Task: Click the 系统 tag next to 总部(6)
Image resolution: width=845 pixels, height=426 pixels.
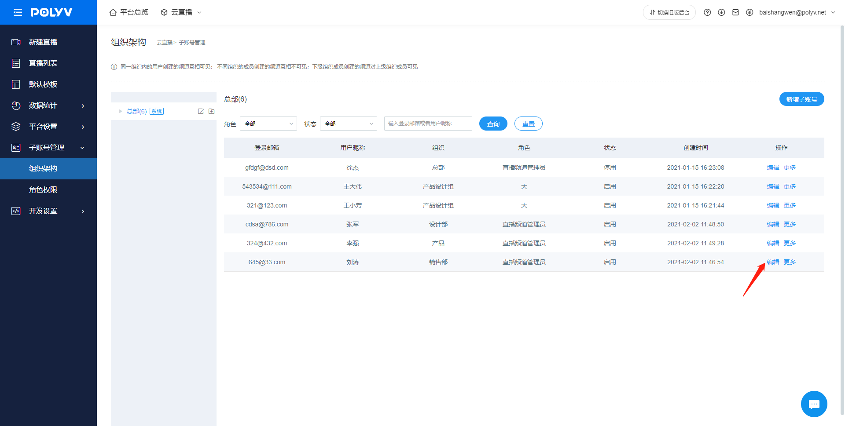Action: [x=157, y=111]
